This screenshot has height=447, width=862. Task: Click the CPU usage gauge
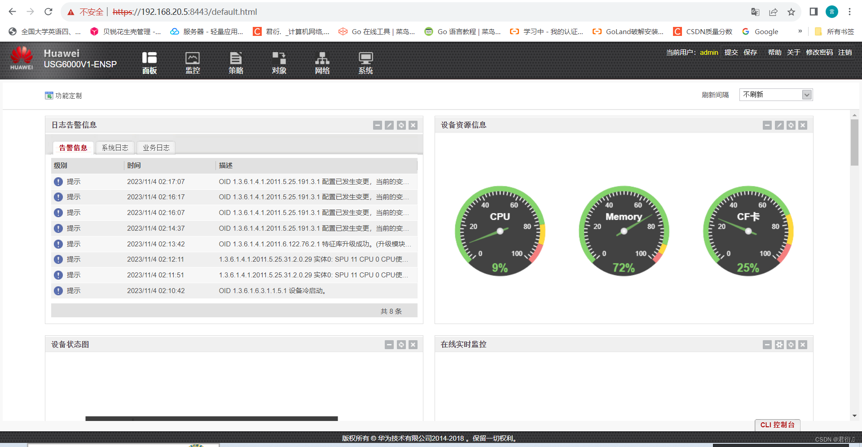tap(500, 231)
